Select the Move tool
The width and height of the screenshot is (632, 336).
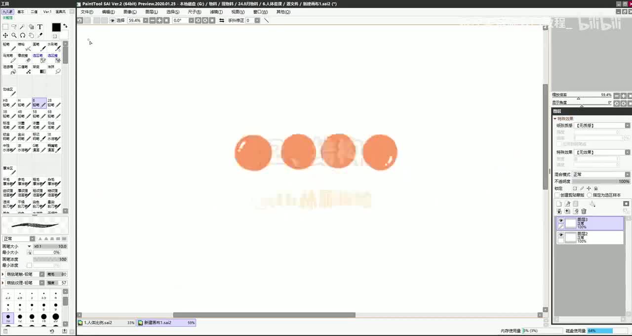5,36
